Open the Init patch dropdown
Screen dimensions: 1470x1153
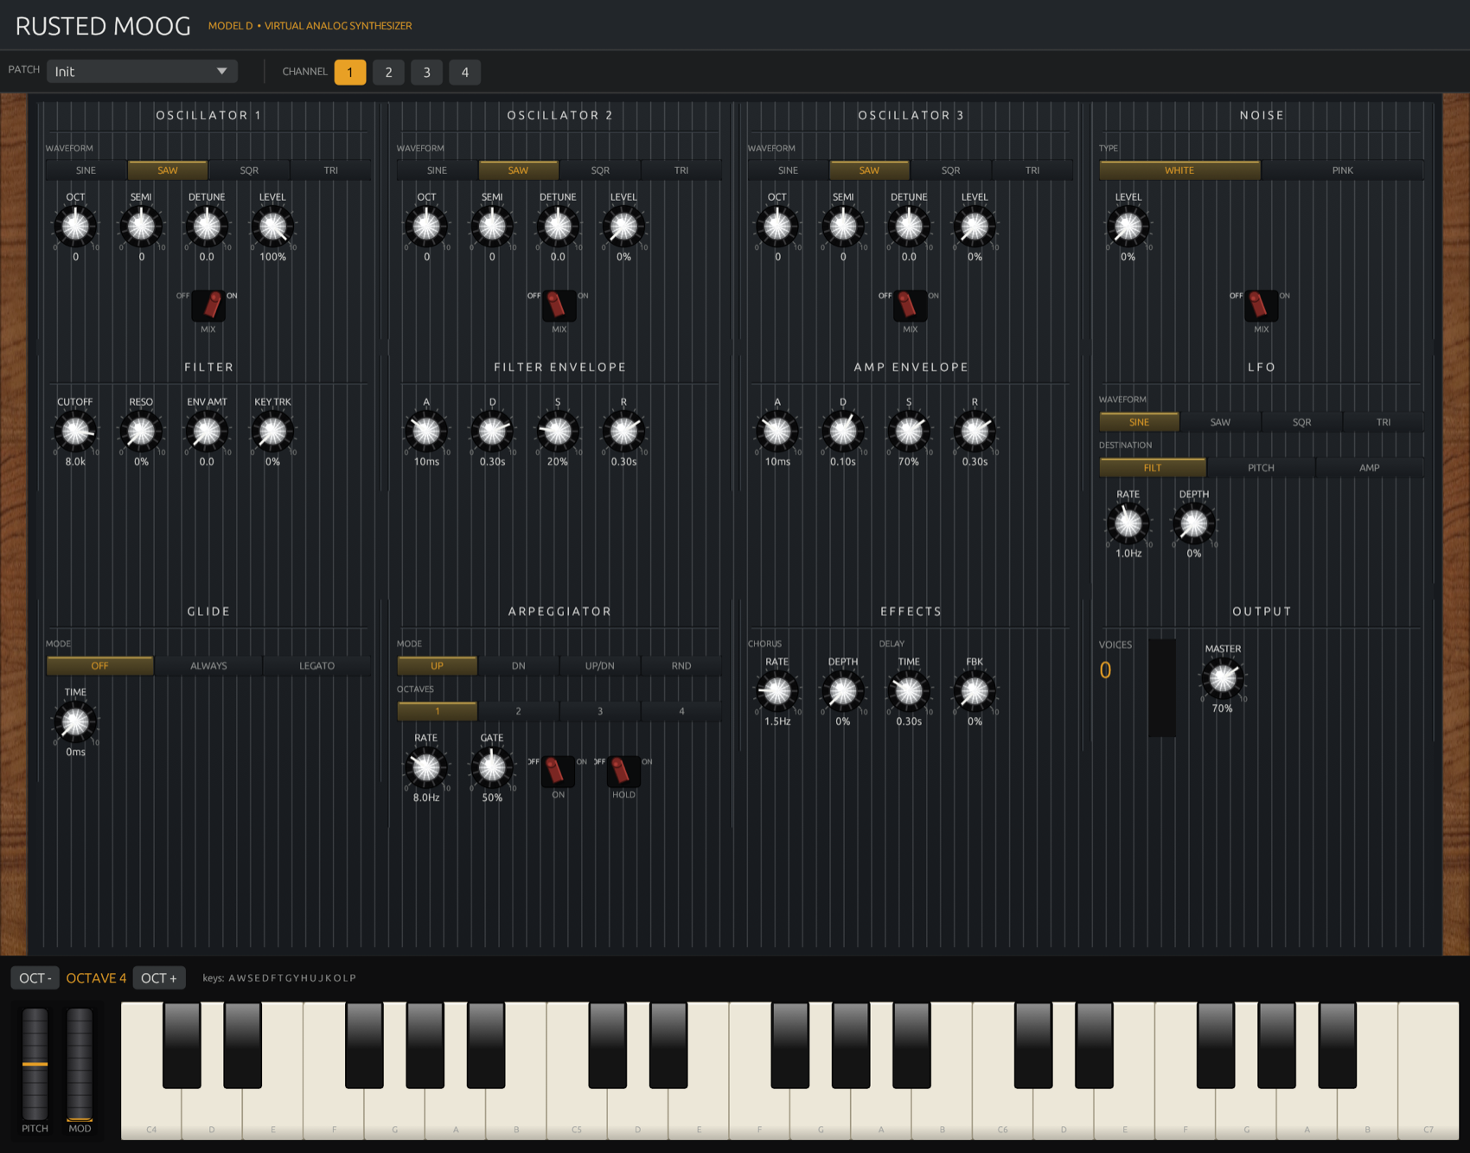click(x=142, y=72)
